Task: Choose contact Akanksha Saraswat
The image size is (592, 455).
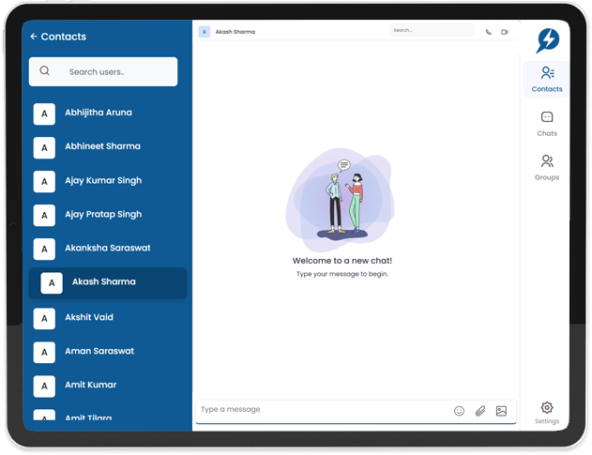Action: click(x=107, y=249)
